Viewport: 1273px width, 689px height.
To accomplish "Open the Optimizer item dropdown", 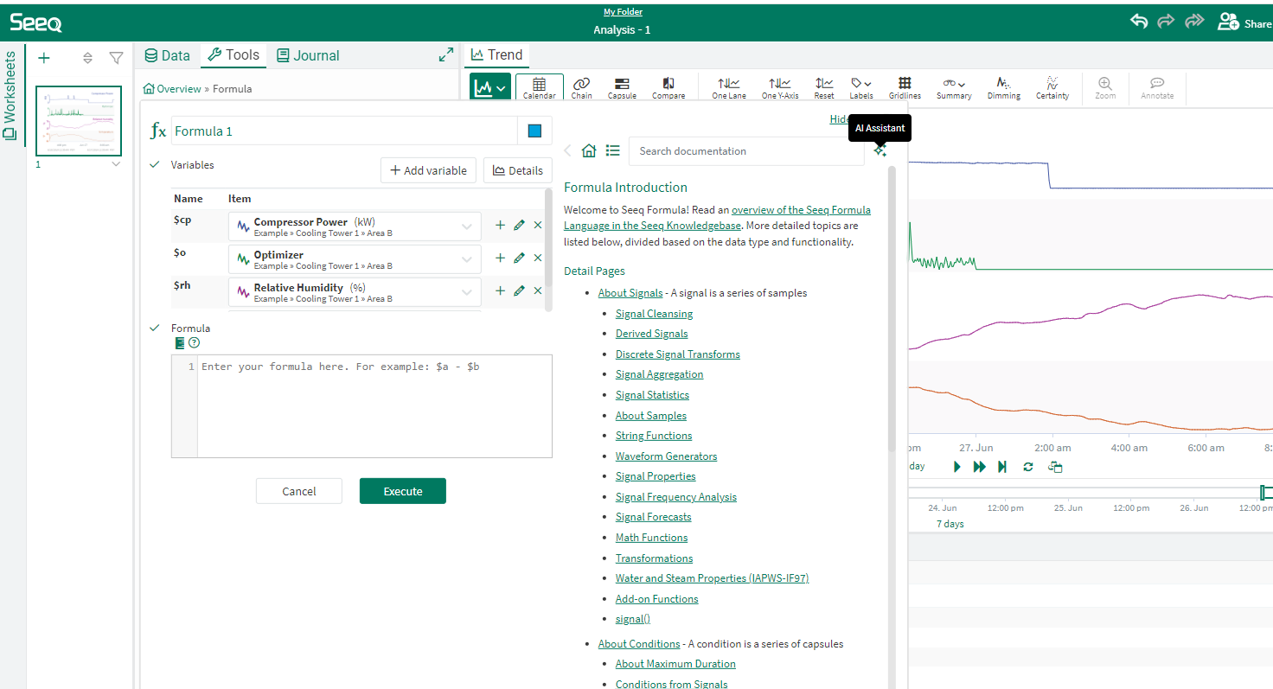I will pyautogui.click(x=355, y=259).
